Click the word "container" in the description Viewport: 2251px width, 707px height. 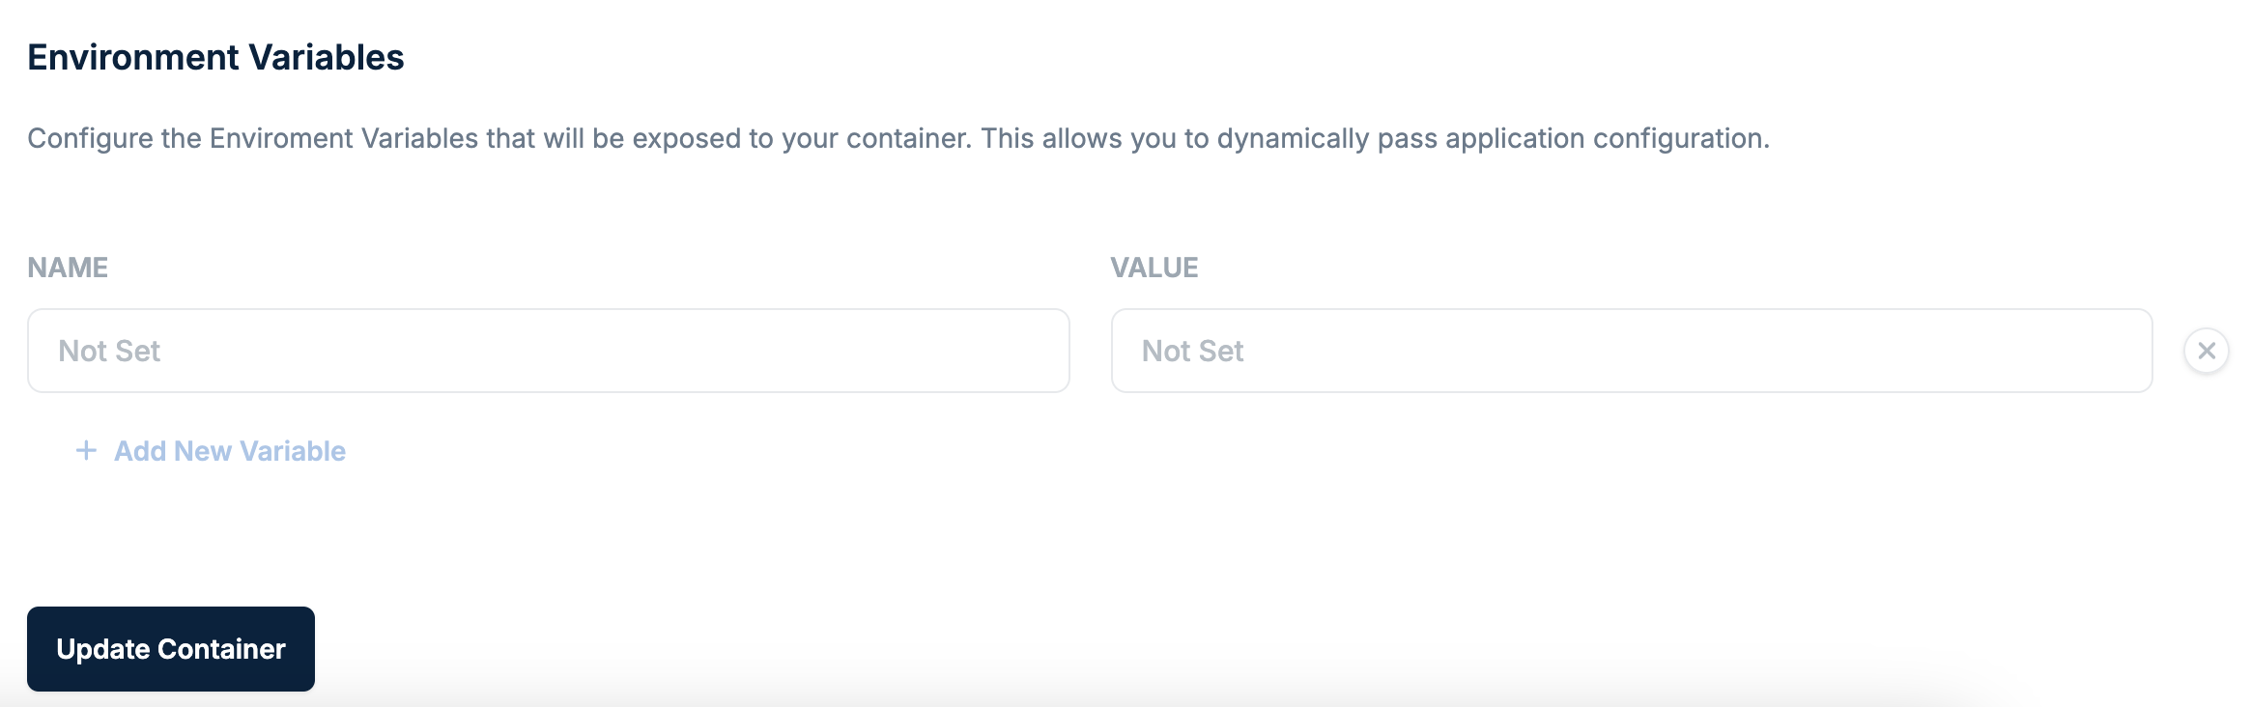click(908, 138)
